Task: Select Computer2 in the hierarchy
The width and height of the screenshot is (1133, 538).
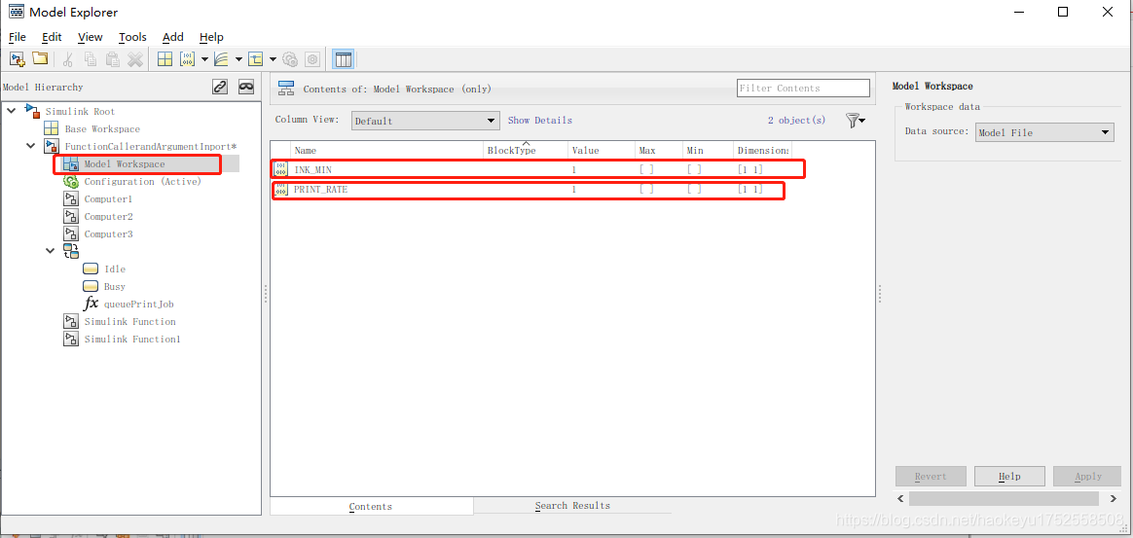Action: click(108, 217)
